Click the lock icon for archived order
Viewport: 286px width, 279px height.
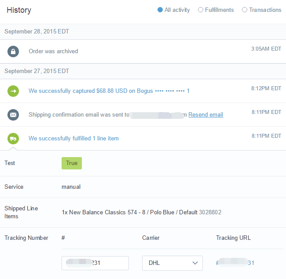[x=13, y=51]
